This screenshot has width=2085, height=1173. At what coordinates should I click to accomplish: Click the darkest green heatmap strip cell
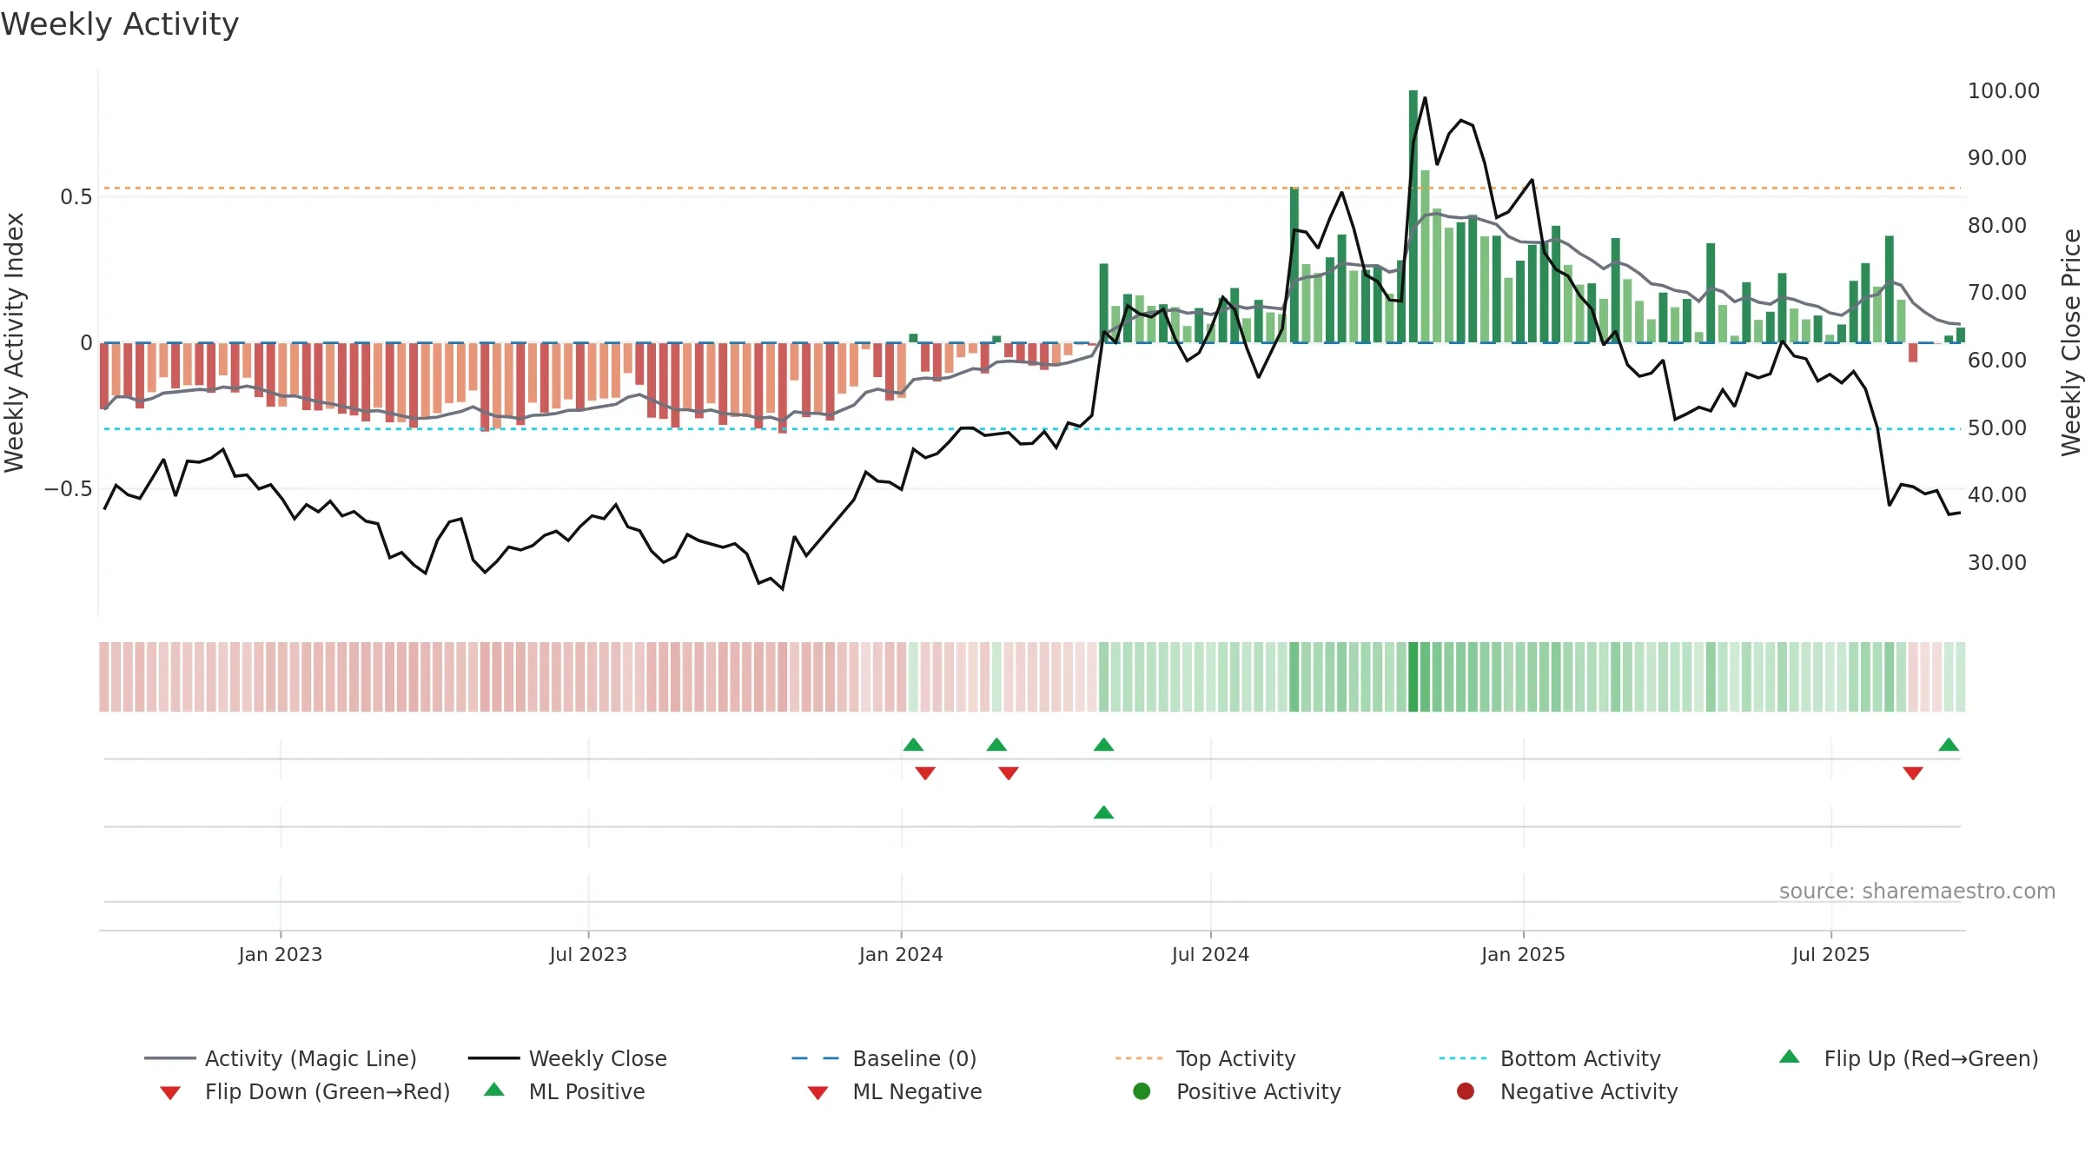(x=1413, y=677)
